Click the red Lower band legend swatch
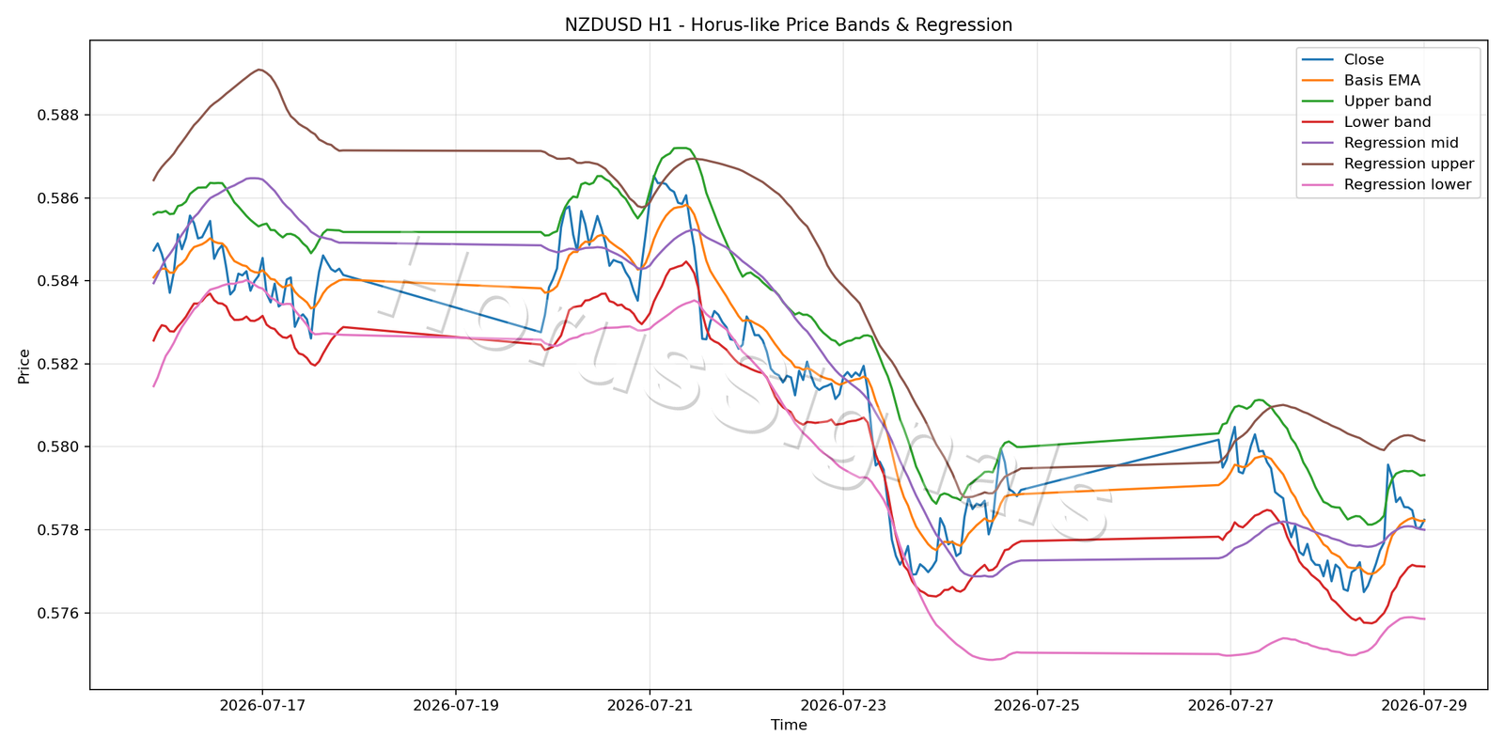Image resolution: width=1504 pixels, height=752 pixels. click(x=1318, y=122)
